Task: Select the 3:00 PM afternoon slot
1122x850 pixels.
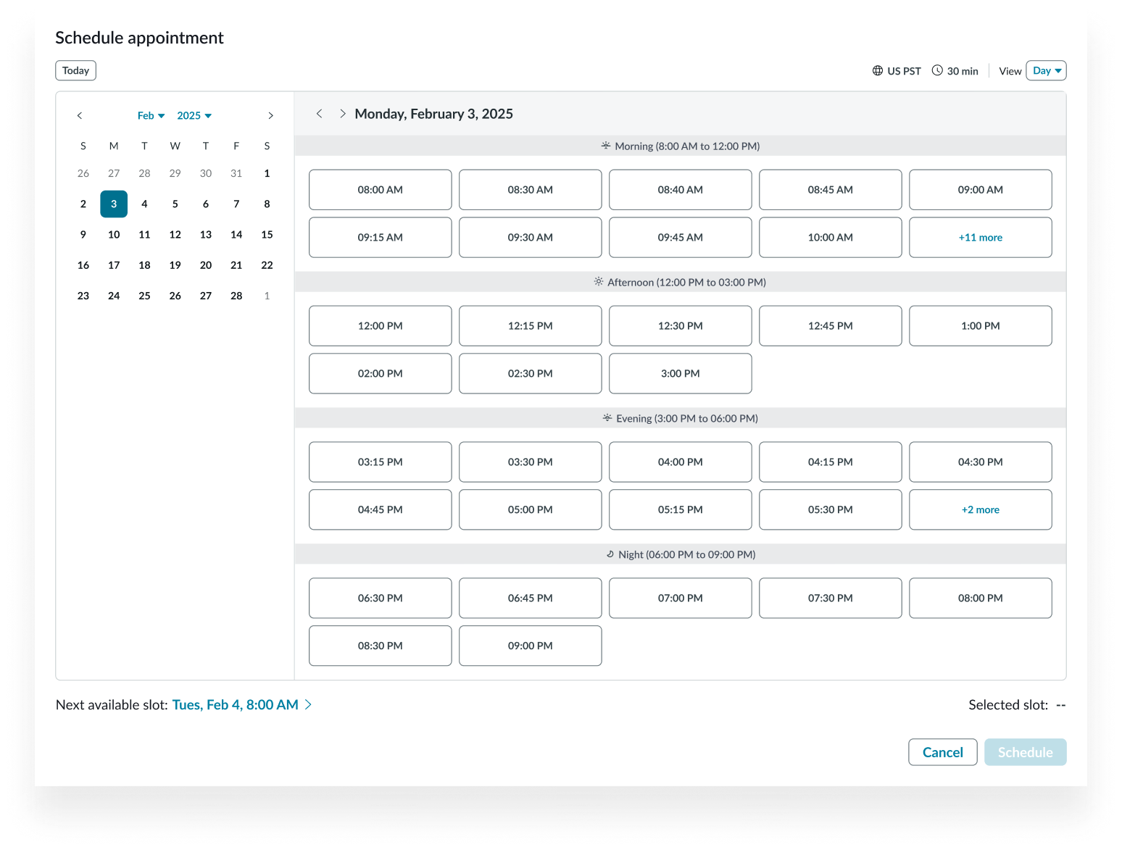Action: point(680,373)
